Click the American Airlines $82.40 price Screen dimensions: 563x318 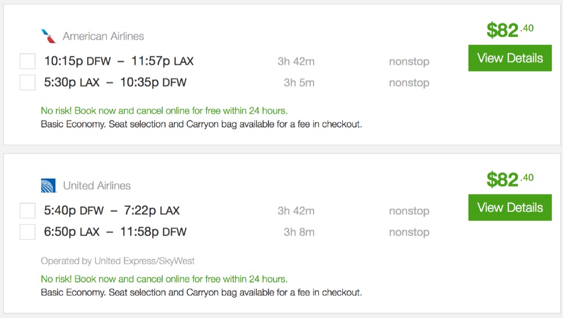(510, 30)
